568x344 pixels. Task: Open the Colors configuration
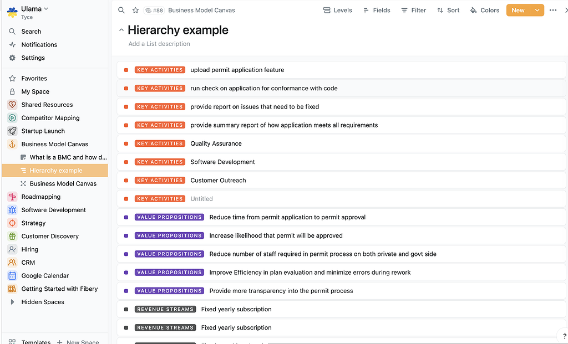(x=484, y=10)
